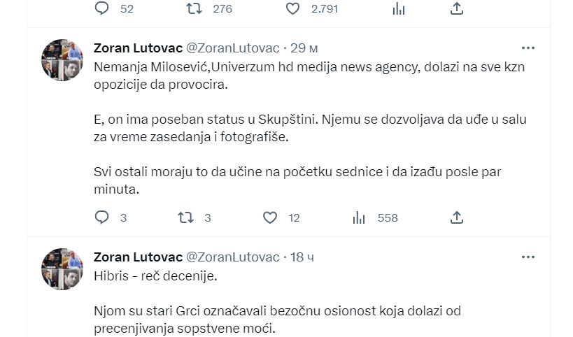Like the tweet with 12 likes
The height and width of the screenshot is (337, 573).
(270, 217)
